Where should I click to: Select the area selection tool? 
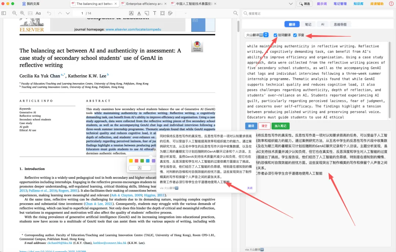tap(162, 13)
